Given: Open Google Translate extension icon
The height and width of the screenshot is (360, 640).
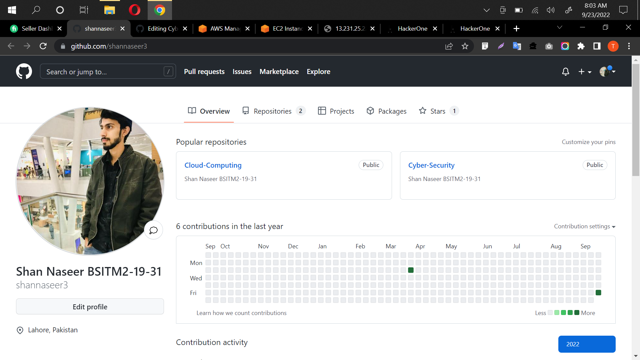Looking at the screenshot, I should [x=517, y=46].
